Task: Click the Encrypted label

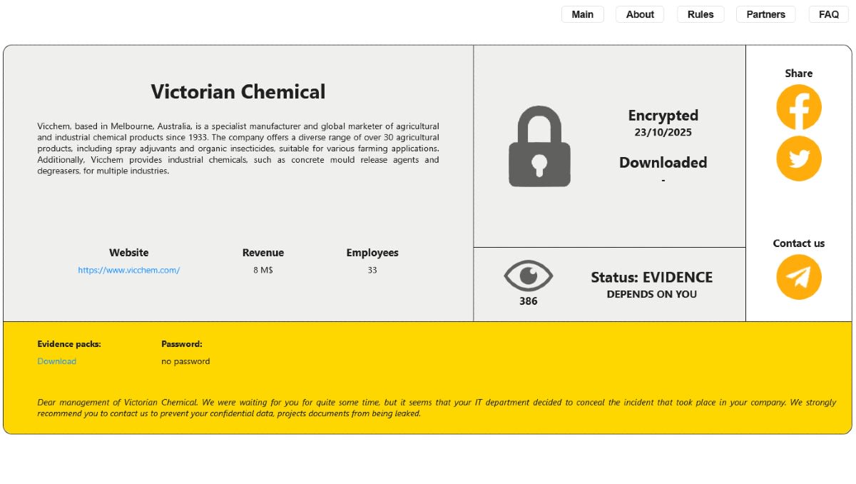Action: (663, 116)
